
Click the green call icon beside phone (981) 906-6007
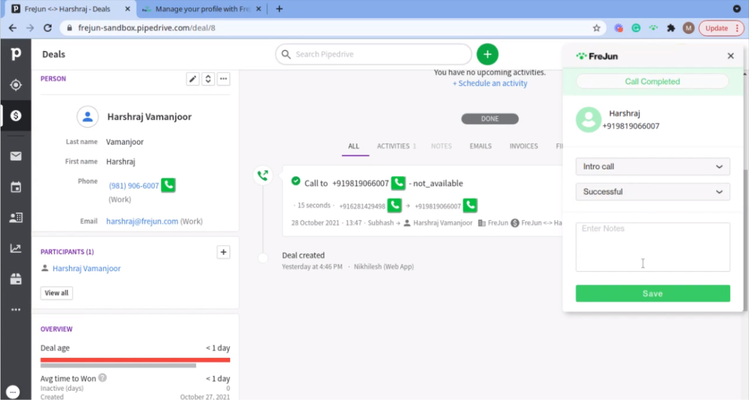[169, 185]
